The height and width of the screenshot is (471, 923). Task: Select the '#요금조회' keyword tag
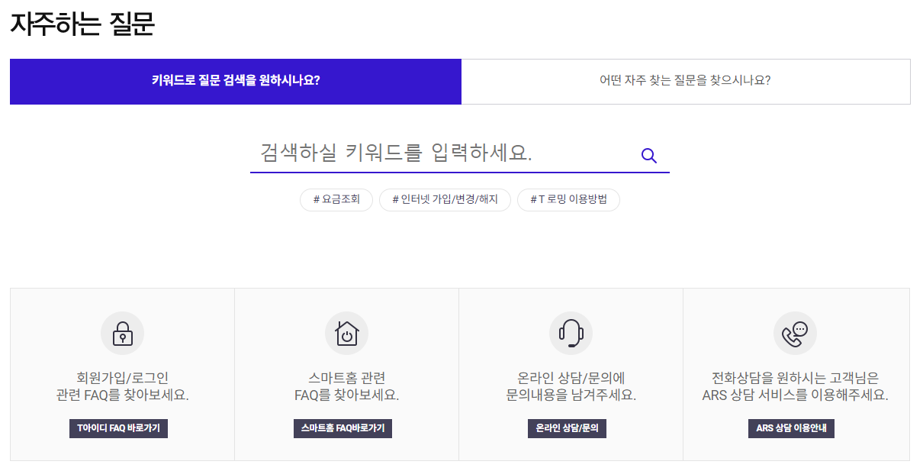click(x=336, y=200)
